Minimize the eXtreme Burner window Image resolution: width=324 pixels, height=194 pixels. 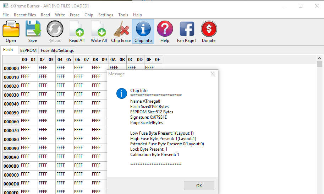pyautogui.click(x=285, y=6)
